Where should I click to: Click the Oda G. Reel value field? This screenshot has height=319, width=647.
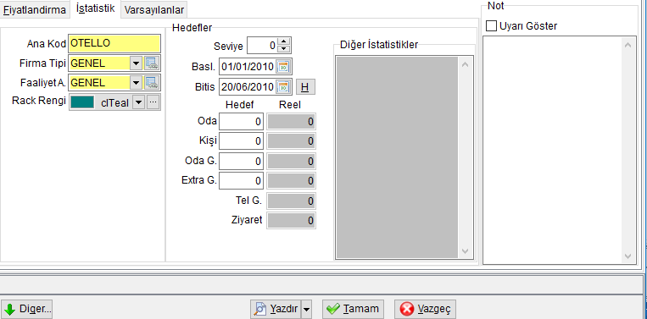coord(292,161)
